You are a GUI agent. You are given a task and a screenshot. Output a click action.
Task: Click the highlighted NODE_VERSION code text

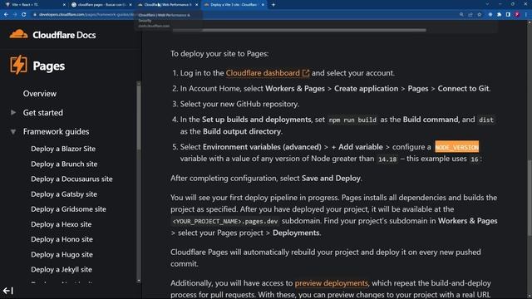[x=456, y=147]
